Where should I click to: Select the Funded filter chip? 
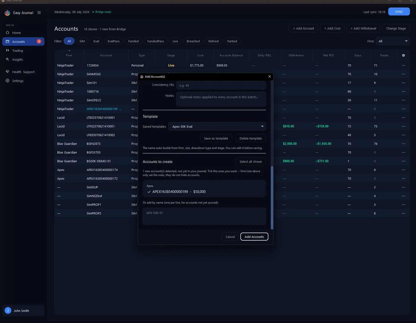click(x=133, y=41)
